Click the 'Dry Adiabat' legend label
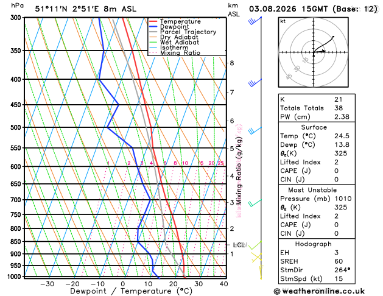383x296 pixels. coord(179,37)
